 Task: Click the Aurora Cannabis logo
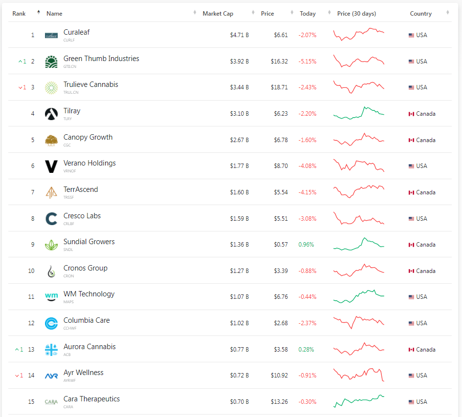(51, 350)
